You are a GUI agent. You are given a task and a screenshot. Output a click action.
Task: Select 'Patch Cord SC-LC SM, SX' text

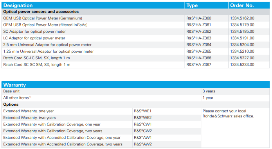[37, 58]
